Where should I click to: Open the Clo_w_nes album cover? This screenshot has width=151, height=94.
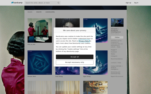(40, 30)
